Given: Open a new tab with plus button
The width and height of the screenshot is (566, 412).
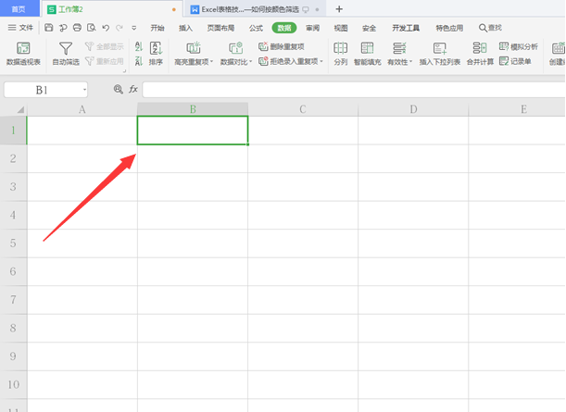Looking at the screenshot, I should pos(339,9).
